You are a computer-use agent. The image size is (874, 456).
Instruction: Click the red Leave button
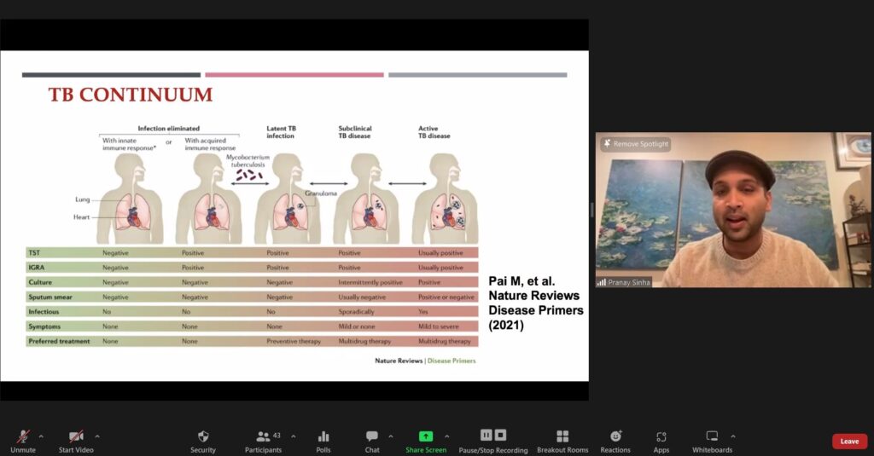pyautogui.click(x=849, y=442)
